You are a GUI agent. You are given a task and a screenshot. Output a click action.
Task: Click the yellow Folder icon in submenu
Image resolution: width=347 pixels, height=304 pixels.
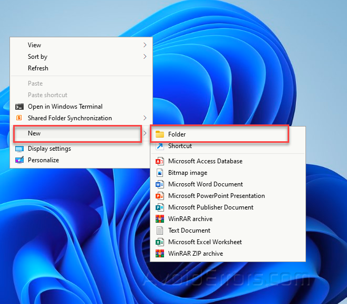(159, 134)
